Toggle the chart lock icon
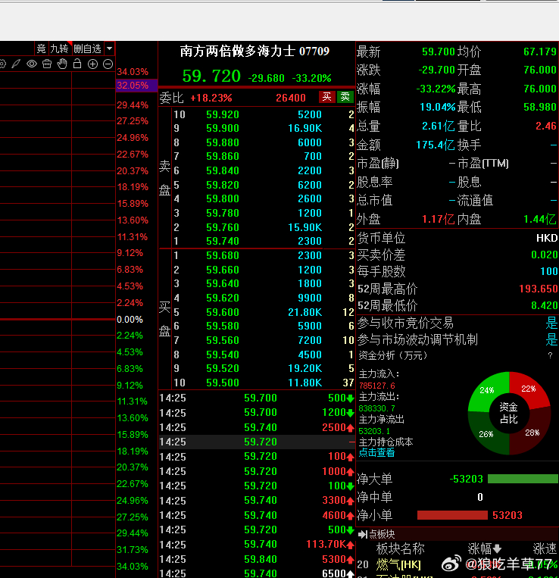This screenshot has height=578, width=559. [x=77, y=64]
